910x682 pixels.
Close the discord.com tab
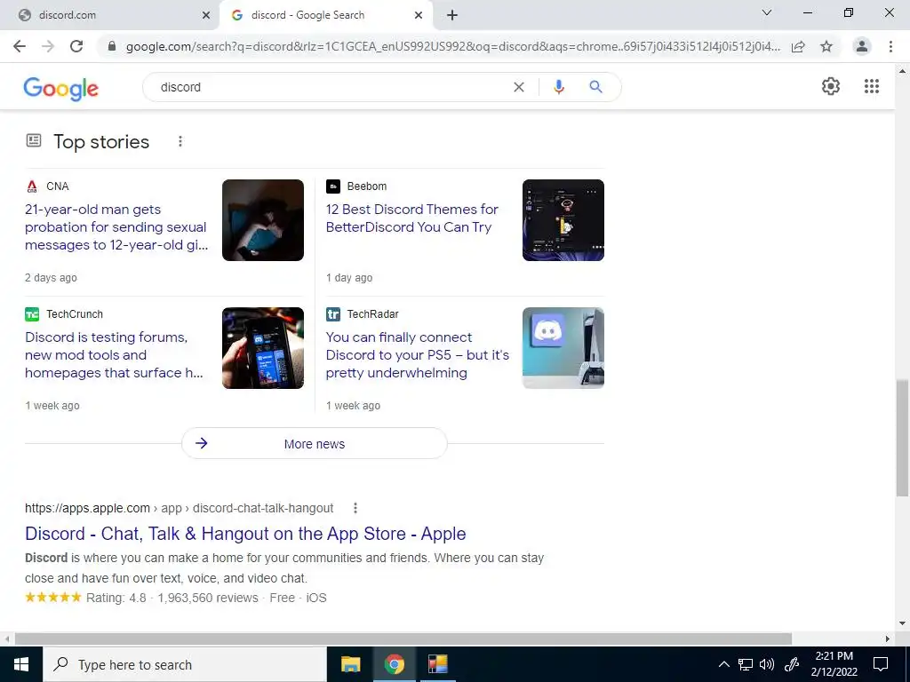[206, 15]
